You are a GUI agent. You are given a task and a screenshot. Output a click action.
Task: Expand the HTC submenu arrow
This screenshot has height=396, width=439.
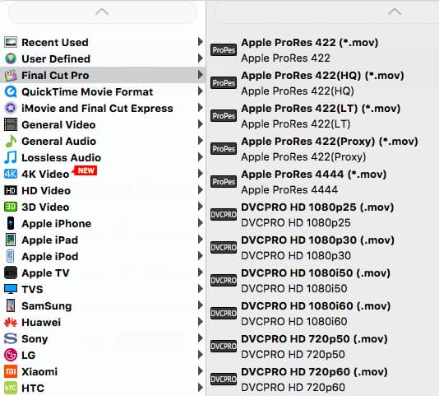coord(201,387)
